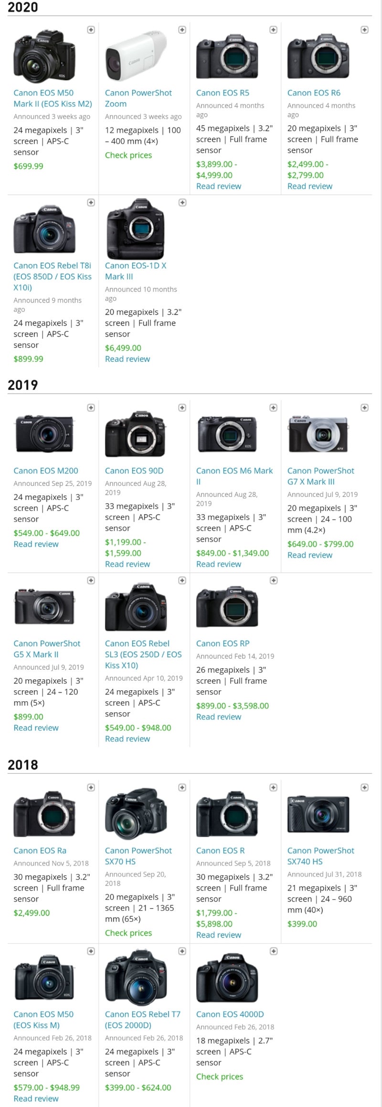382x1107 pixels.
Task: Open Canon EOS M6 Mark II page
Action: click(234, 476)
